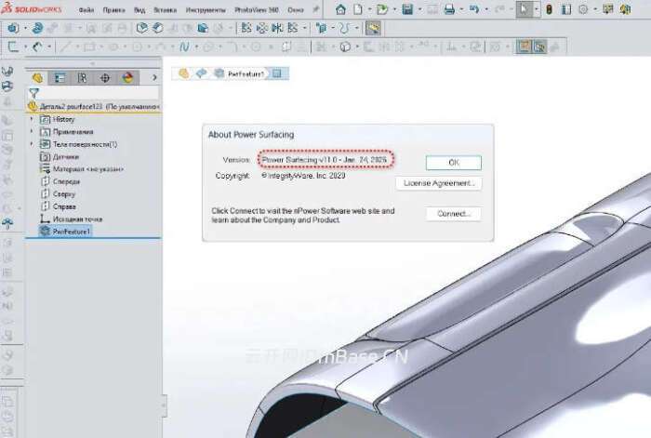Select the Spline tool in sketch toolbar

coord(184,46)
